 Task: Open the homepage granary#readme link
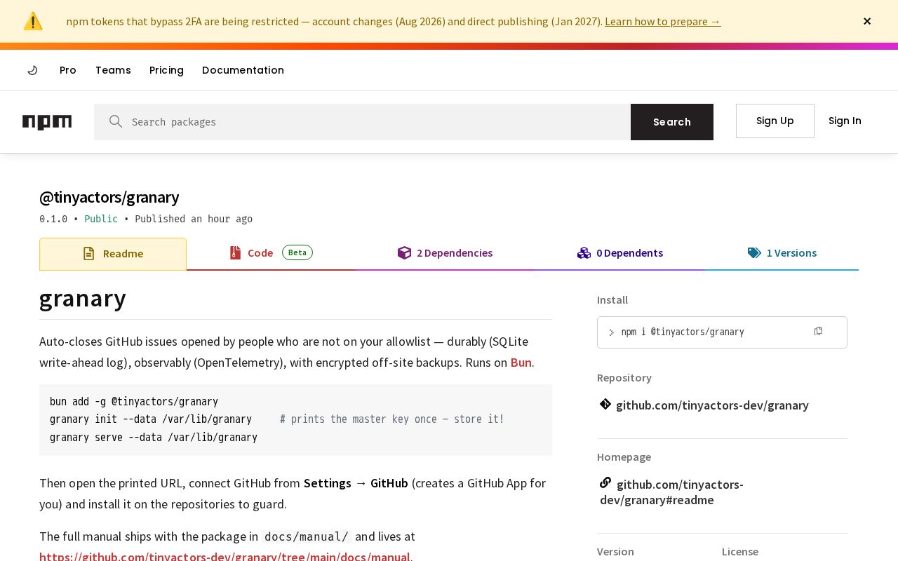coord(671,492)
